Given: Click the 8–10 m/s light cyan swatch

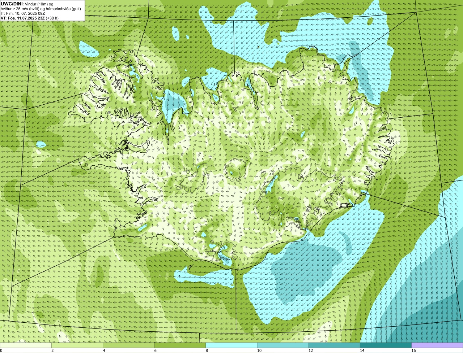Looking at the screenshot, I should (x=231, y=345).
